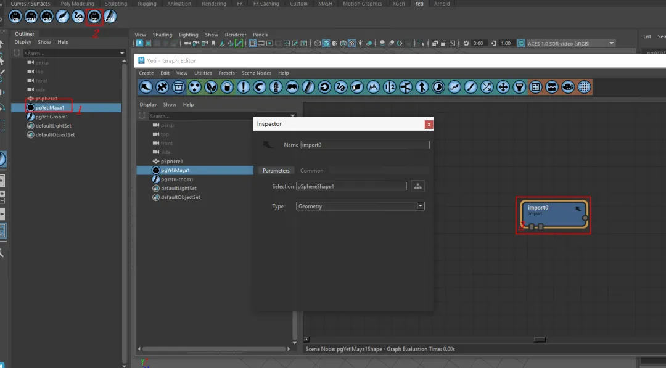Click the CRF feather shelf icon
This screenshot has width=666, height=368.
coord(62,15)
